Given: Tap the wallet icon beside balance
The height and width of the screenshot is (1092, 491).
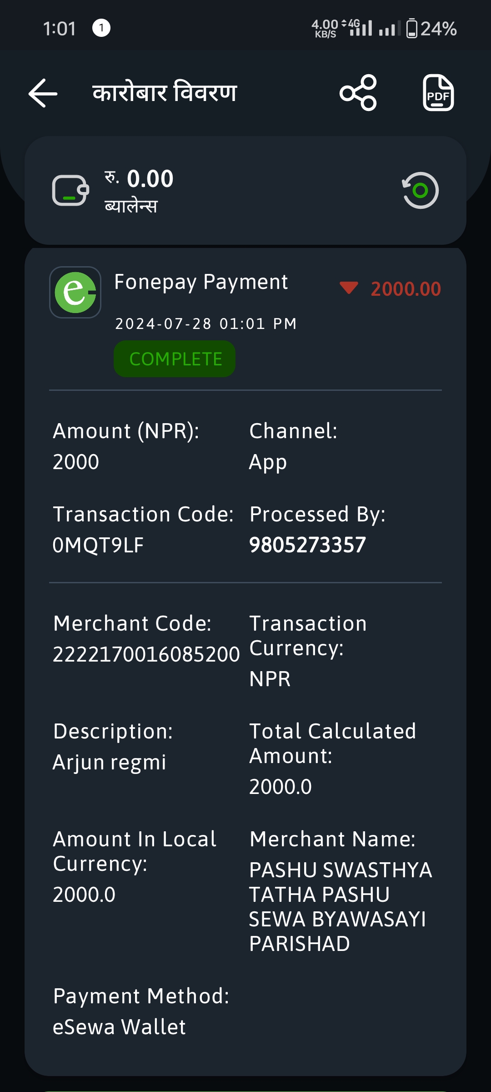Looking at the screenshot, I should tap(70, 190).
